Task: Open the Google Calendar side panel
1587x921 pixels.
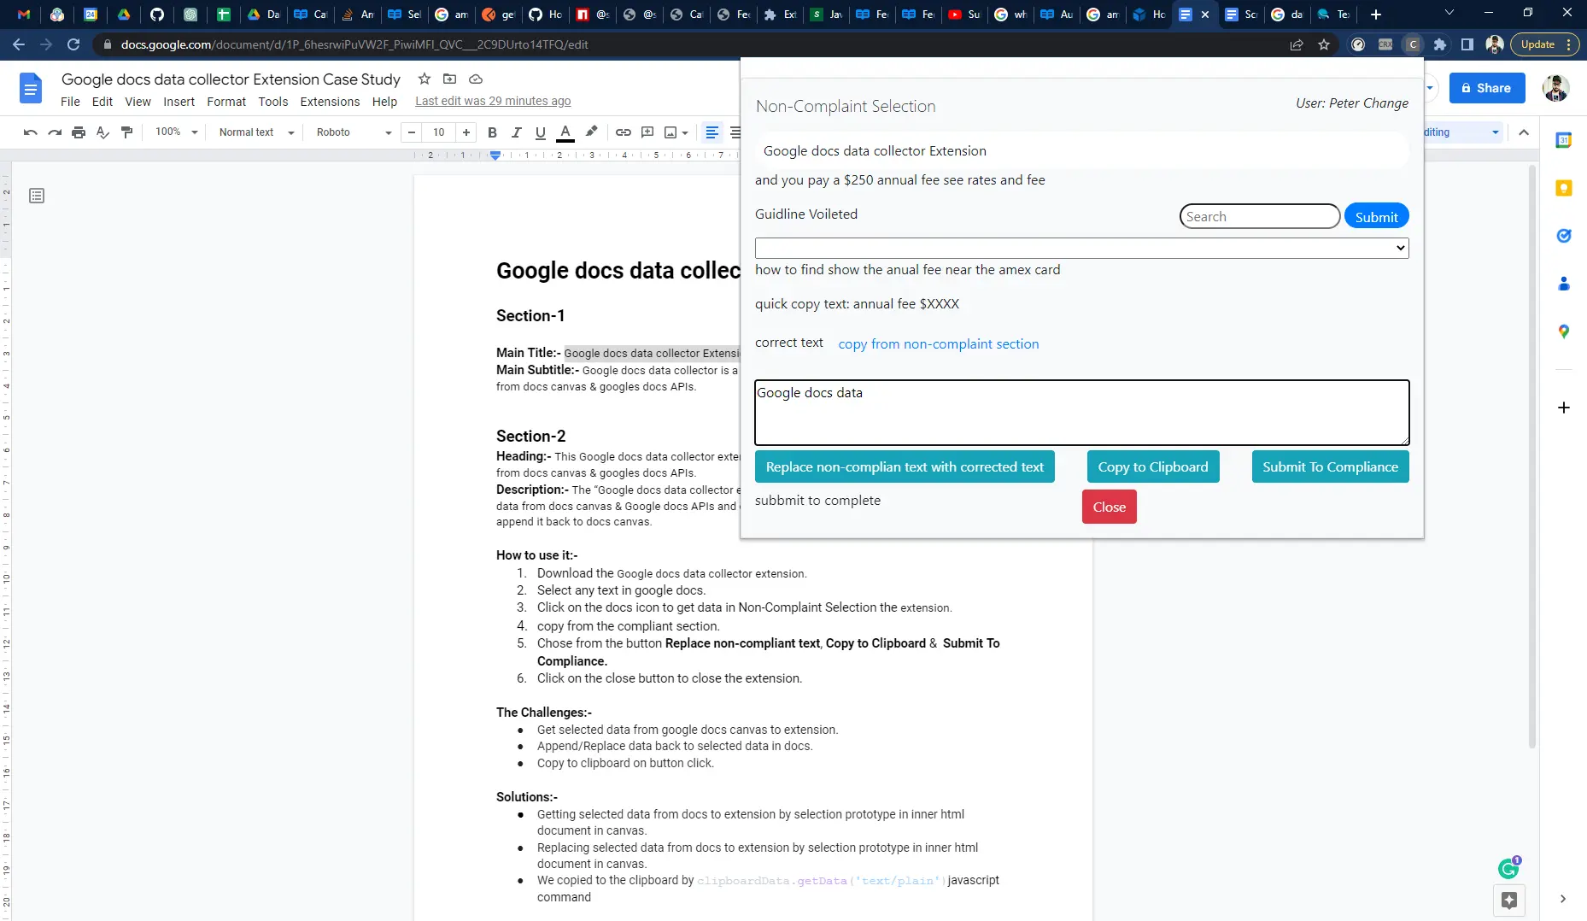Action: pos(1563,140)
